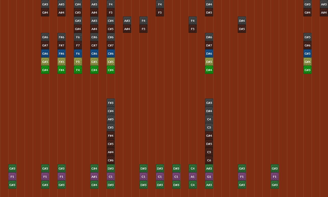This screenshot has height=197, width=328.
Task: Click the dark C6 note at the tall column bottom
Action: (209, 160)
